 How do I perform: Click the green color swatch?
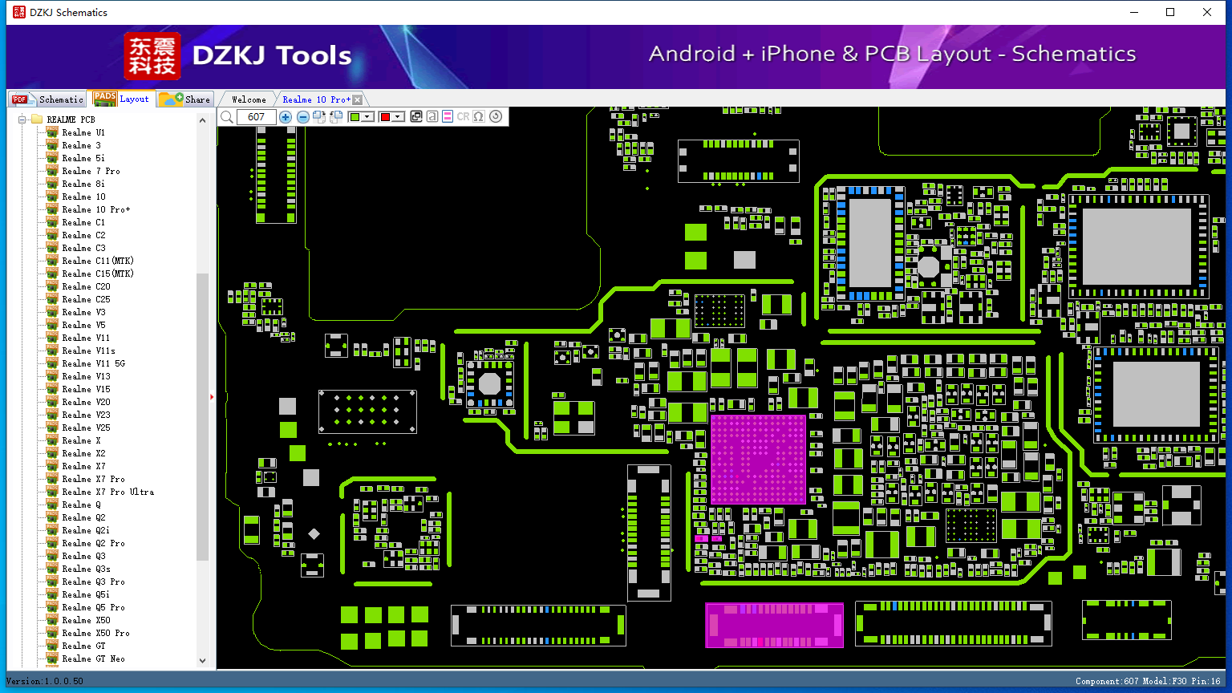click(x=355, y=117)
